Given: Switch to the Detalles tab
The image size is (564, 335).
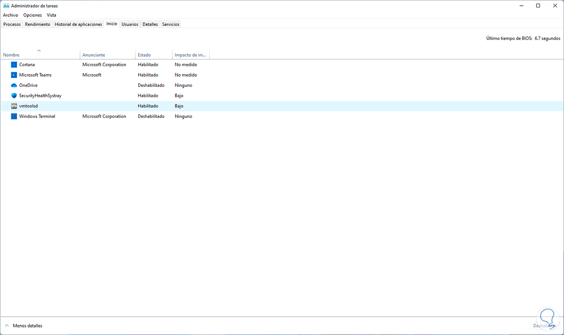Looking at the screenshot, I should pyautogui.click(x=150, y=24).
